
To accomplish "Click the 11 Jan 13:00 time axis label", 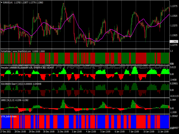I will pos(163,132).
